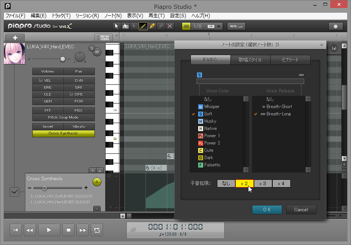Select the OPE parameter
The image size is (351, 245).
pyautogui.click(x=79, y=94)
